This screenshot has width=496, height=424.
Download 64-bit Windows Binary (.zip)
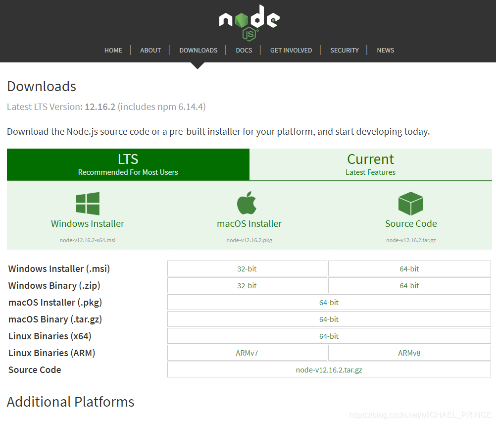click(409, 285)
